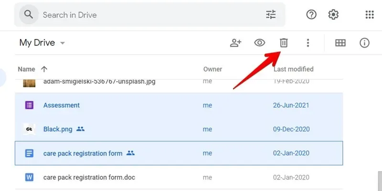Open the three-dot More actions menu
Screen dimensions: 382x191
coord(308,43)
